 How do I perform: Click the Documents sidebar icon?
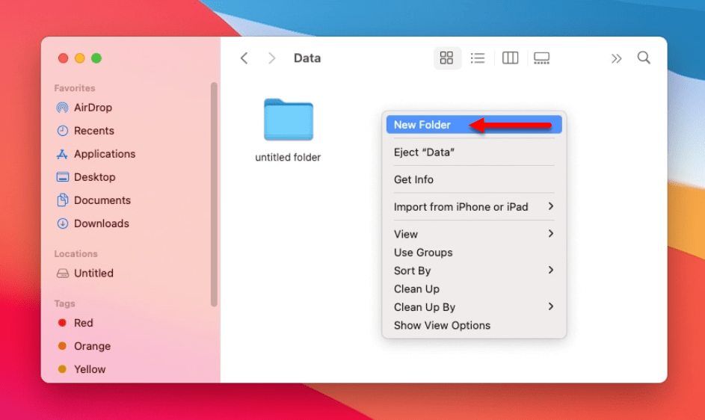pyautogui.click(x=63, y=200)
